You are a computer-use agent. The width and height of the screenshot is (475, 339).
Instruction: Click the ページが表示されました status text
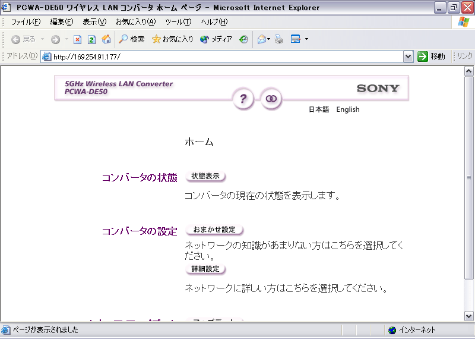pyautogui.click(x=45, y=330)
